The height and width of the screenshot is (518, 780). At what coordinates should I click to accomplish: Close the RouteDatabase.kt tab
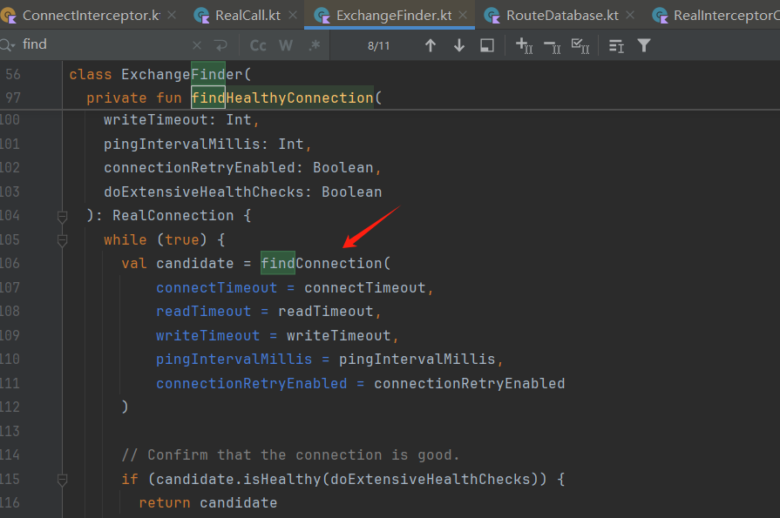[630, 16]
